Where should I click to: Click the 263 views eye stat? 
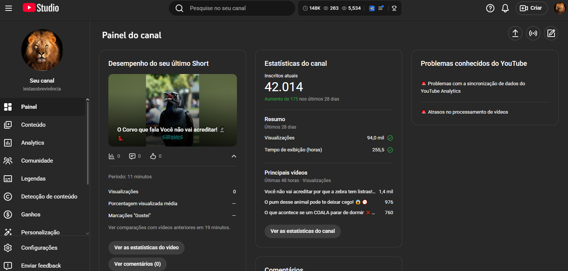point(331,8)
